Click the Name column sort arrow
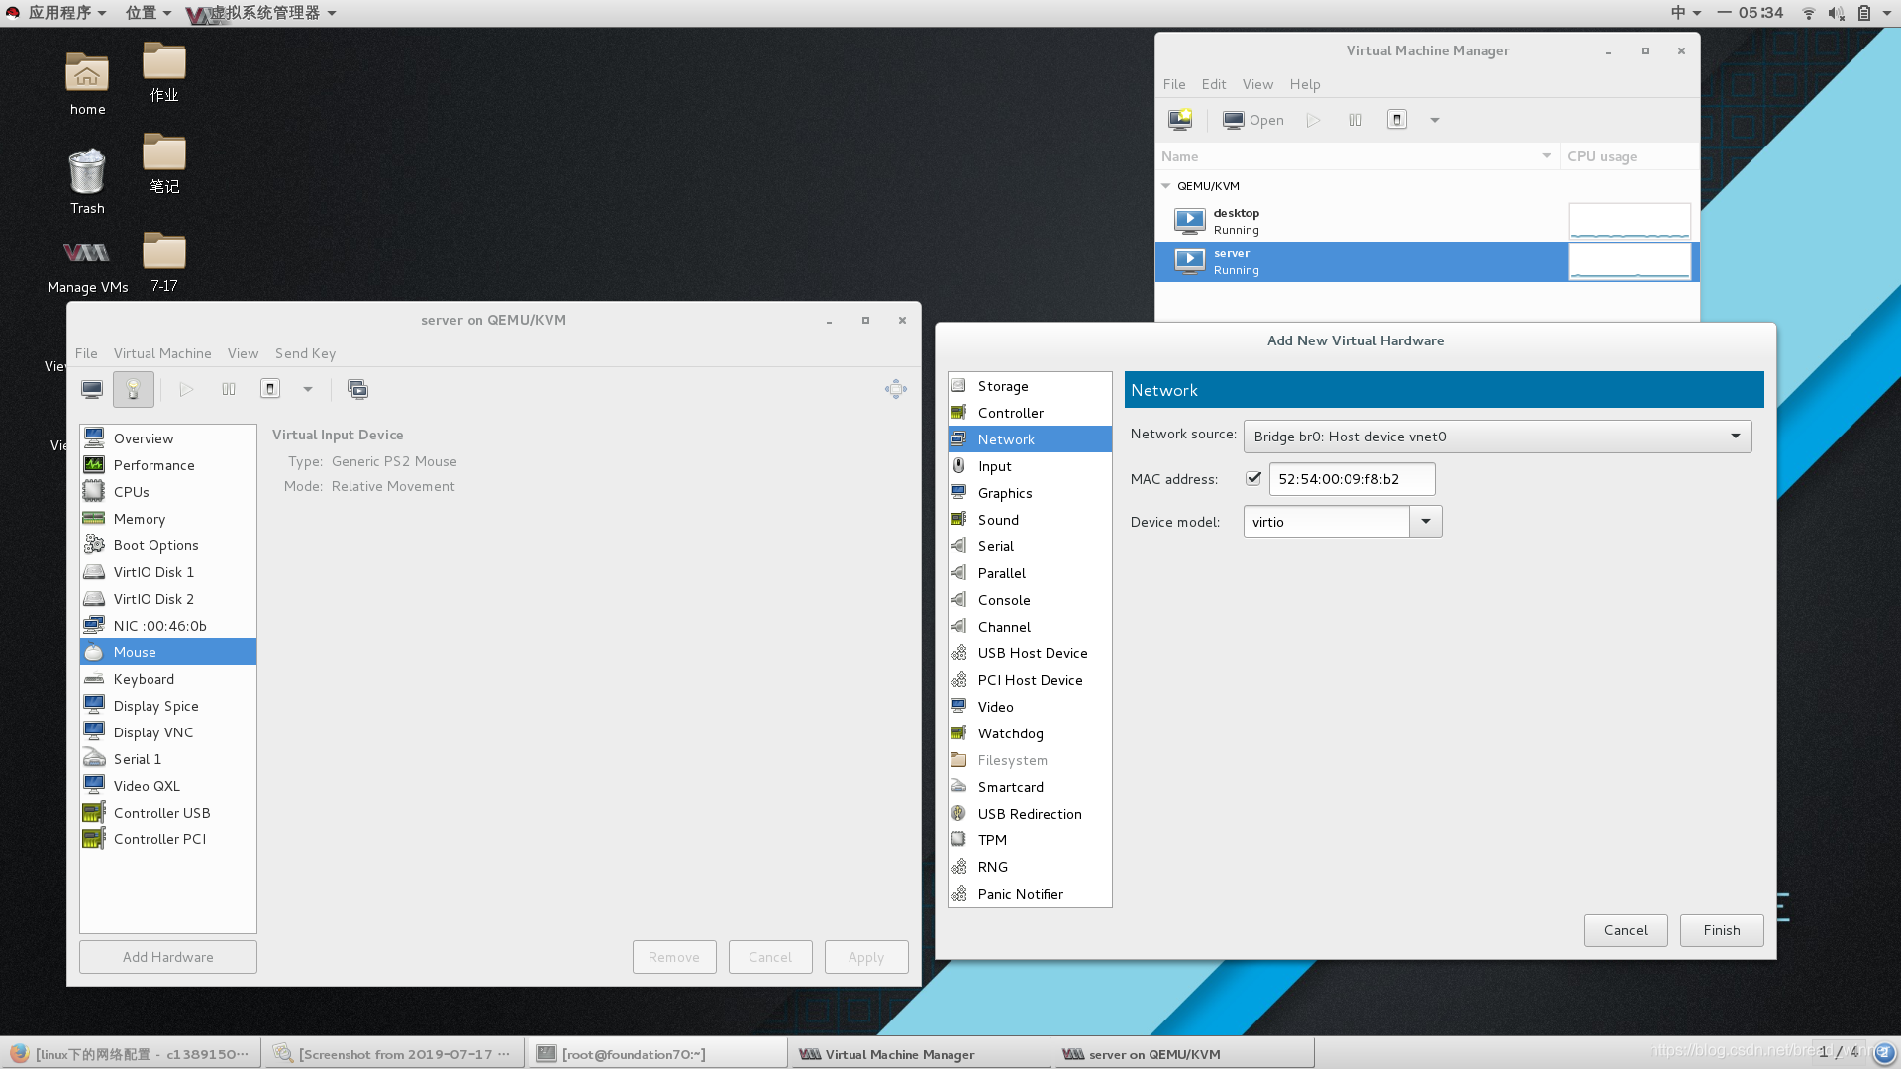1901x1069 pixels. pos(1547,156)
